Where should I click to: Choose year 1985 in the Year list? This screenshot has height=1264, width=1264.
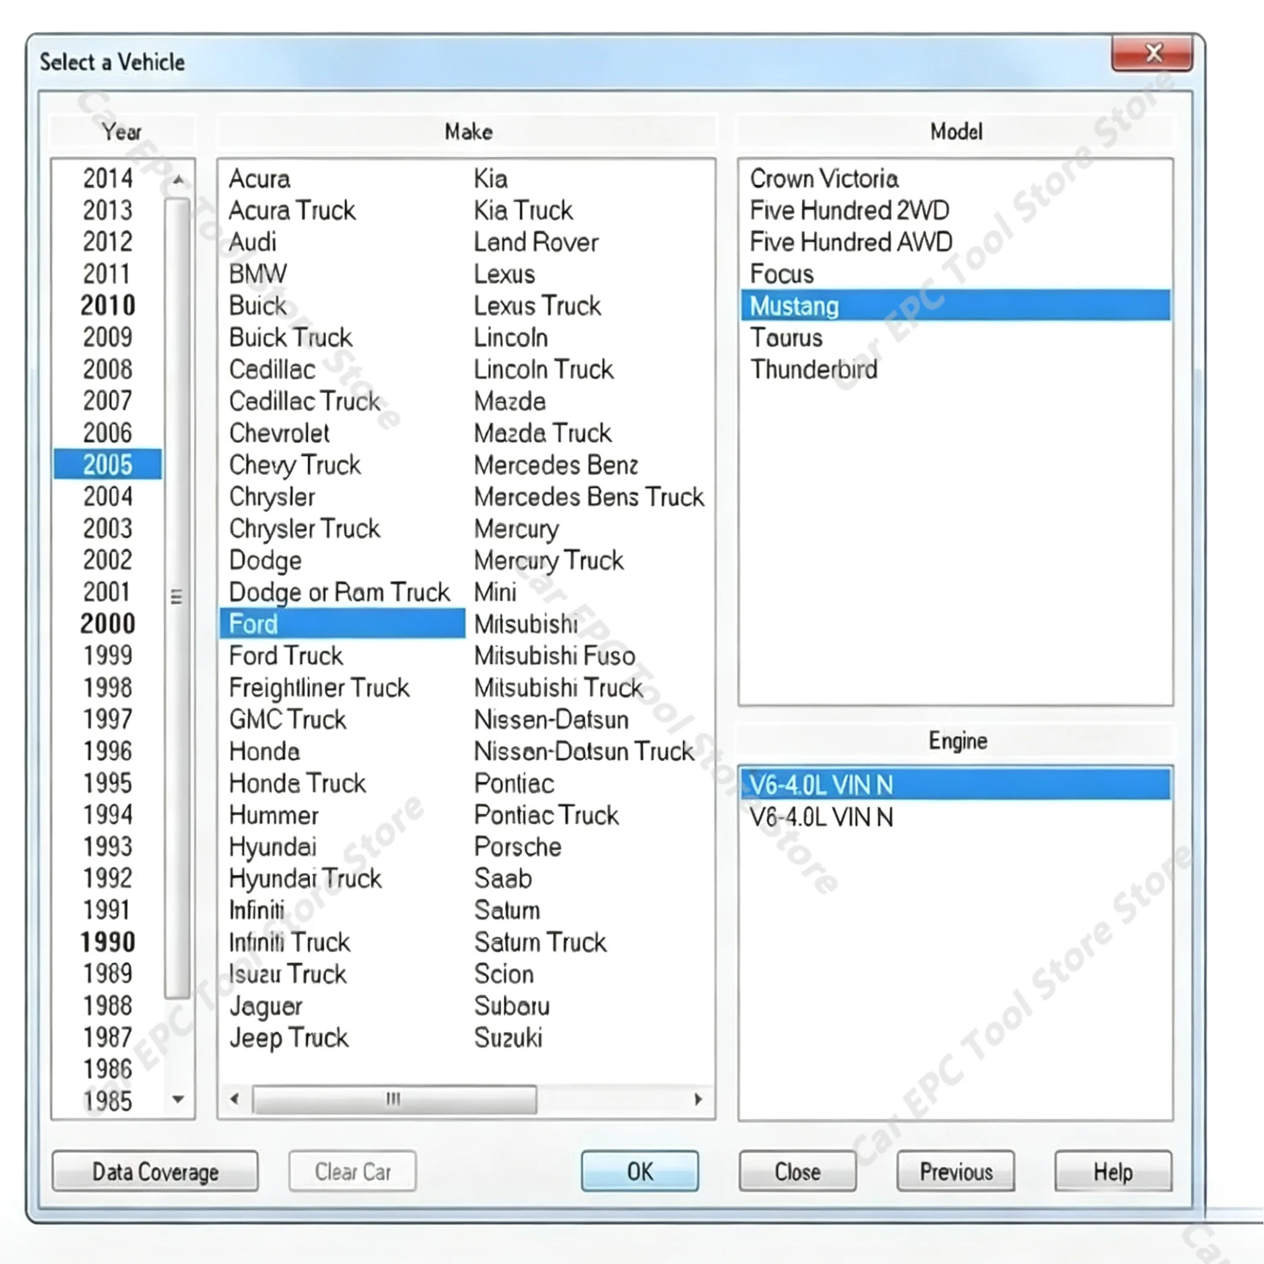108,1101
